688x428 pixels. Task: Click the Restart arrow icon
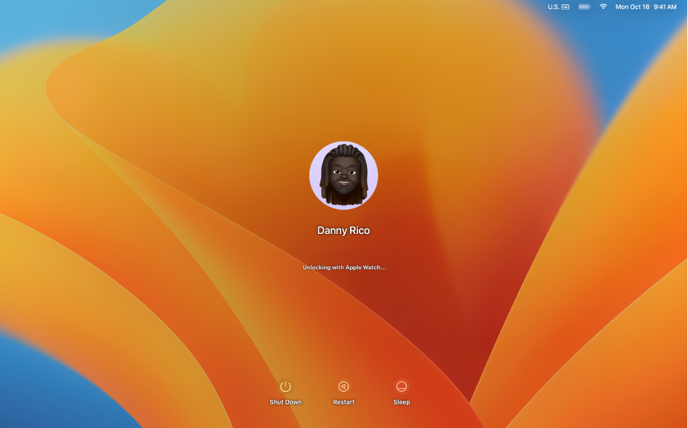click(343, 385)
